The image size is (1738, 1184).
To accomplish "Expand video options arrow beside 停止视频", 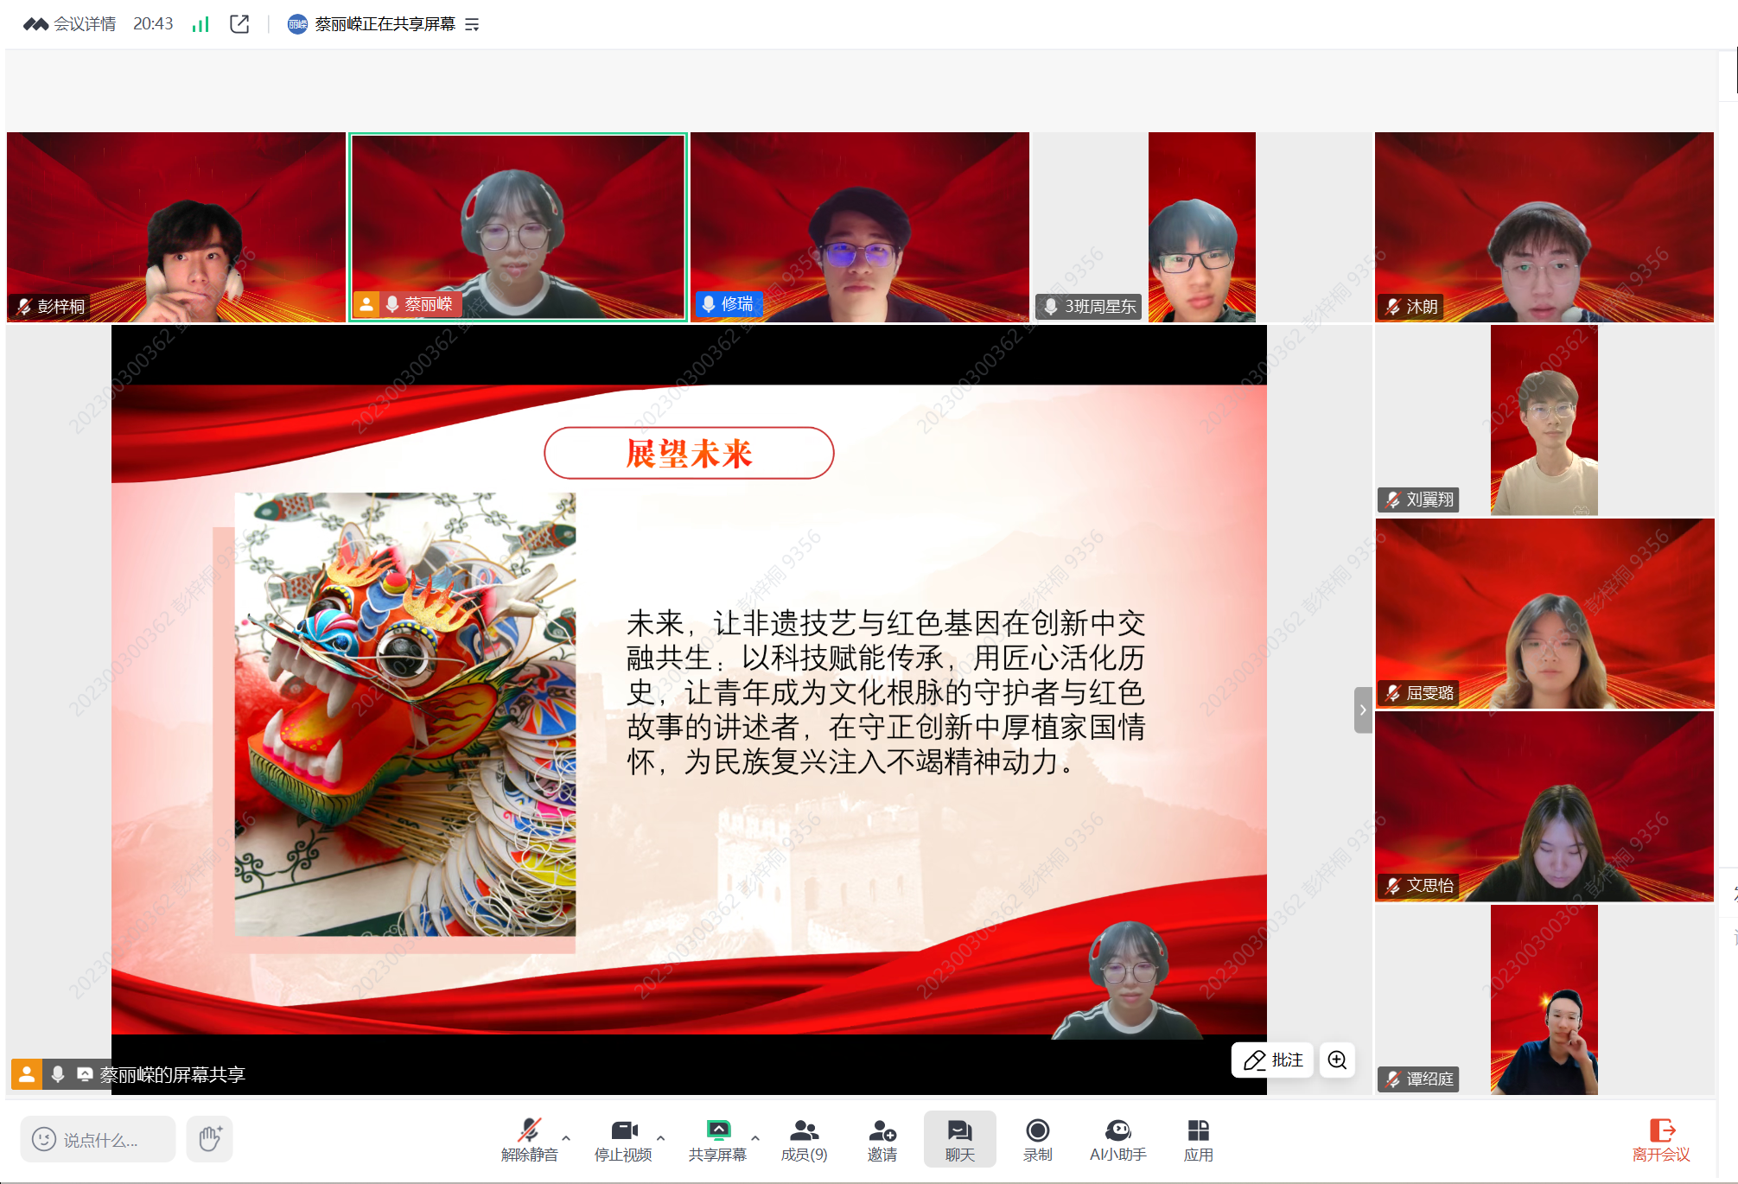I will coord(661,1138).
